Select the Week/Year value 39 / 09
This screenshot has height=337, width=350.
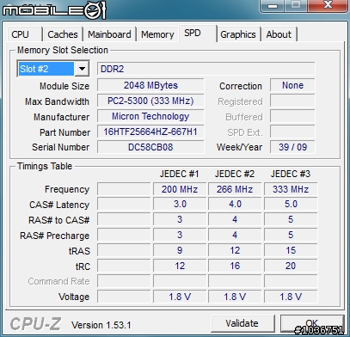pos(292,147)
